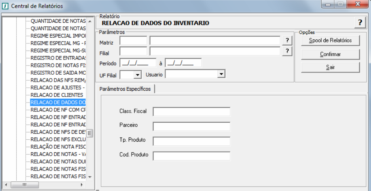Click the Tp. Produto input field
Image resolution: width=371 pixels, height=191 pixels.
point(191,141)
